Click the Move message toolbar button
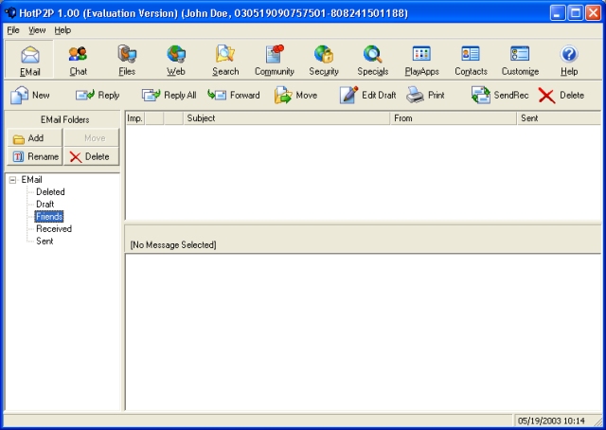 [x=296, y=95]
